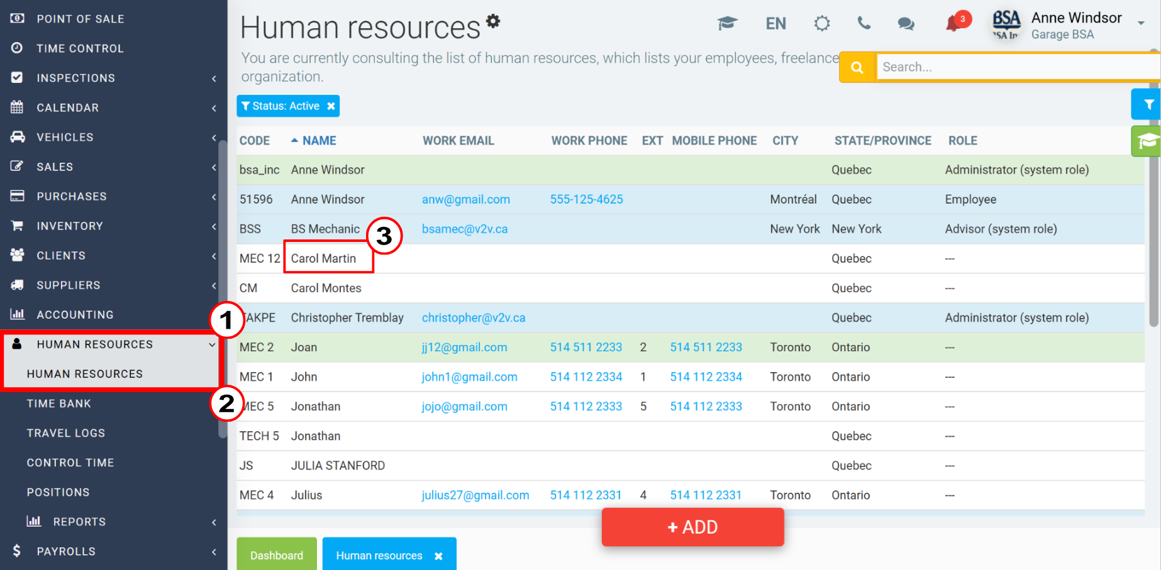Open Carol Martin employee record

pyautogui.click(x=323, y=258)
